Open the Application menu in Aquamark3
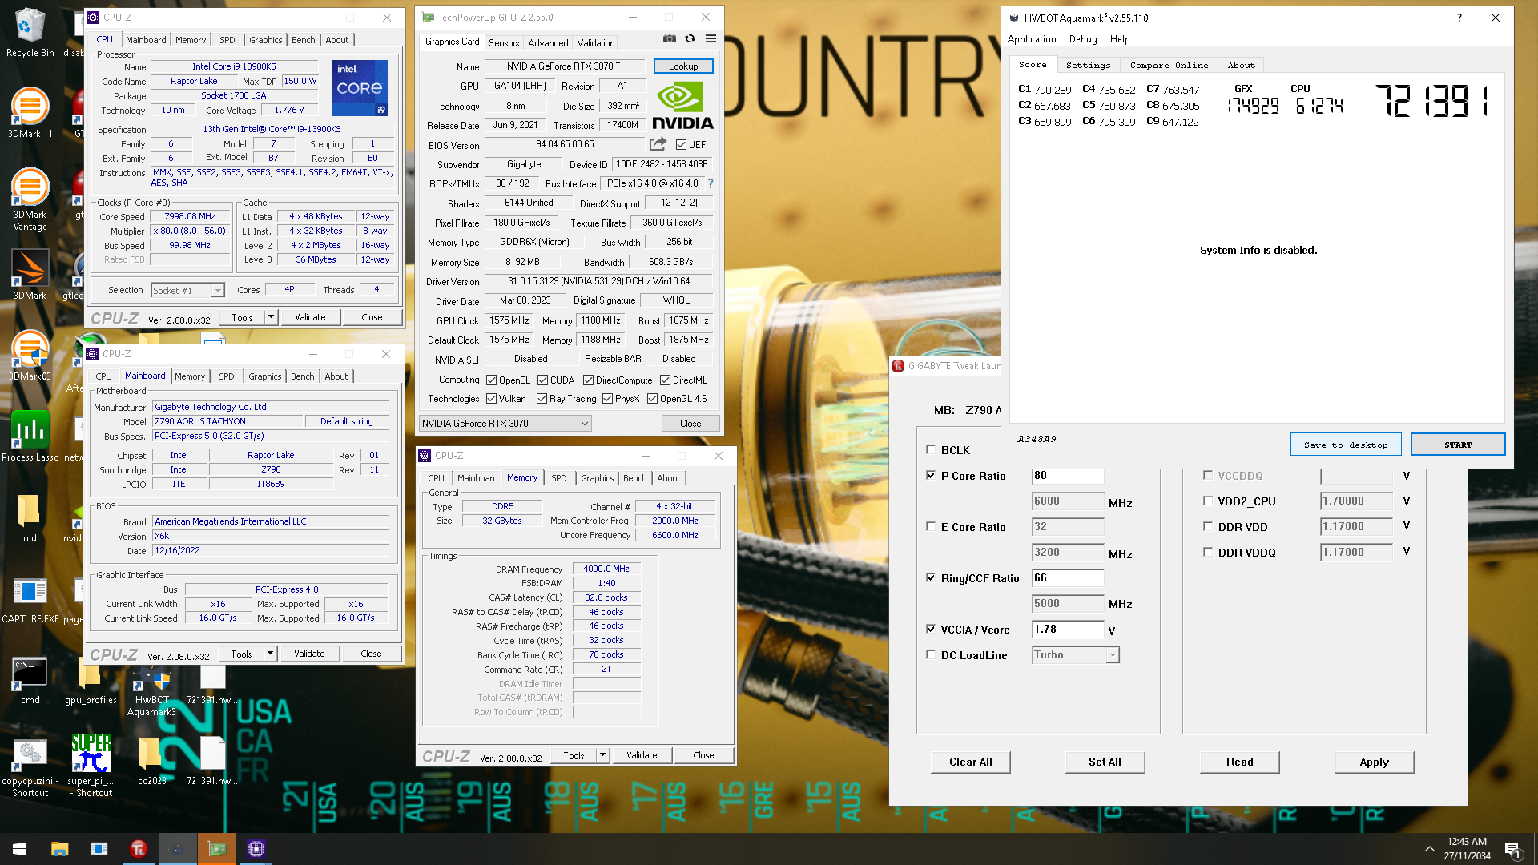 click(x=1031, y=39)
